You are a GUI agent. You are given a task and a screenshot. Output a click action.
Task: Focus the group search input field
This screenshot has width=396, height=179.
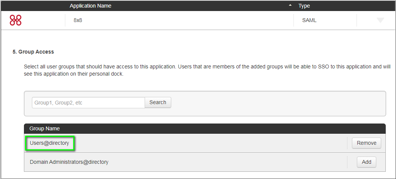pos(88,103)
